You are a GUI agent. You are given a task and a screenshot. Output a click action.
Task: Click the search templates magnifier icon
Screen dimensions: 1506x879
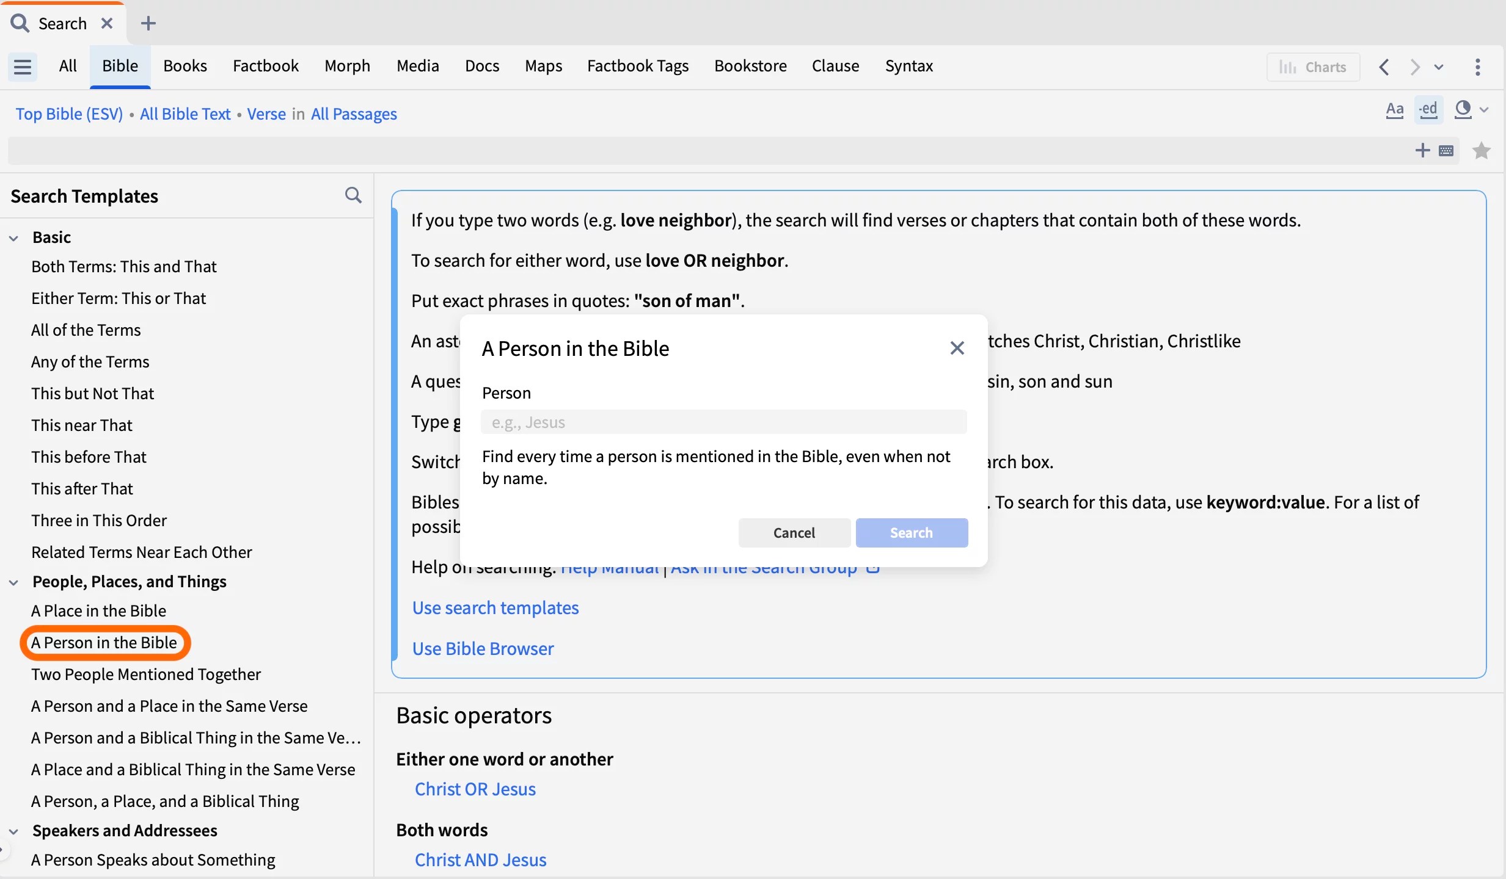(353, 195)
